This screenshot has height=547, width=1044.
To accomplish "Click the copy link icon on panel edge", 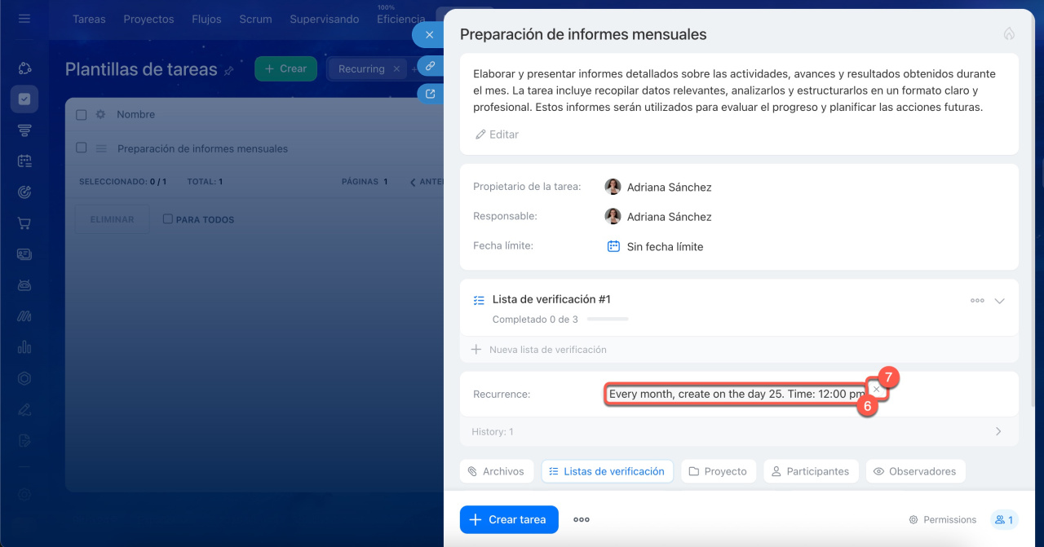I will coord(430,66).
